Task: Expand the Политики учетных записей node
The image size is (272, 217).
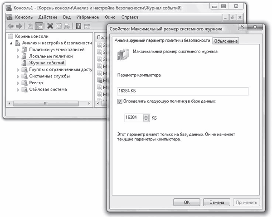Action: pos(18,50)
